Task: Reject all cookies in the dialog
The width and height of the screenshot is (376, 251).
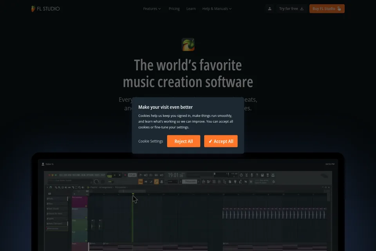Action: 184,141
